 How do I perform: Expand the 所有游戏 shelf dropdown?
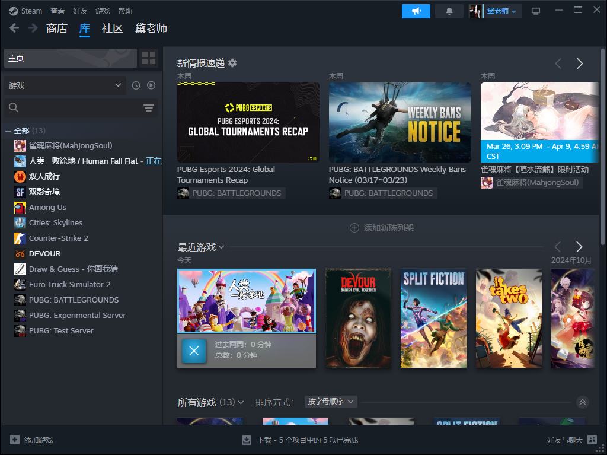[241, 403]
